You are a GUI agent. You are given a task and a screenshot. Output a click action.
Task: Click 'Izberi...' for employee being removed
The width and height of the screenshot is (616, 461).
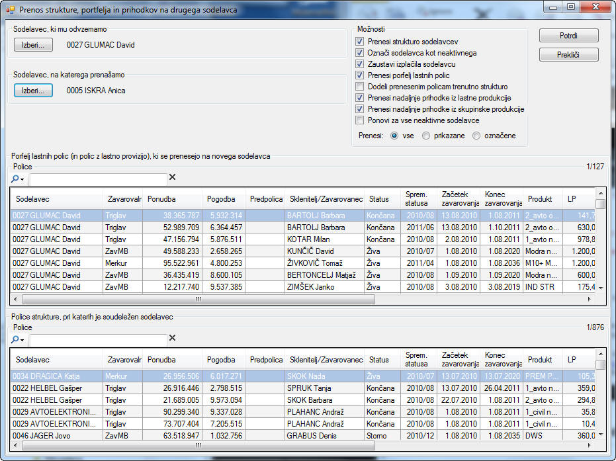pos(33,46)
